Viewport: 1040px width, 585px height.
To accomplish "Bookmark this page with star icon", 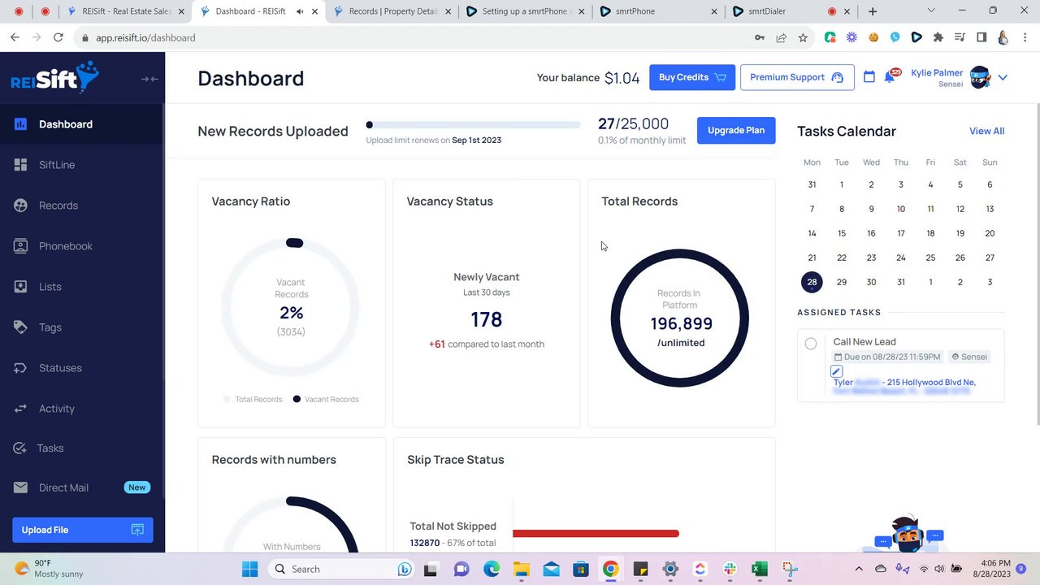I will click(x=803, y=37).
